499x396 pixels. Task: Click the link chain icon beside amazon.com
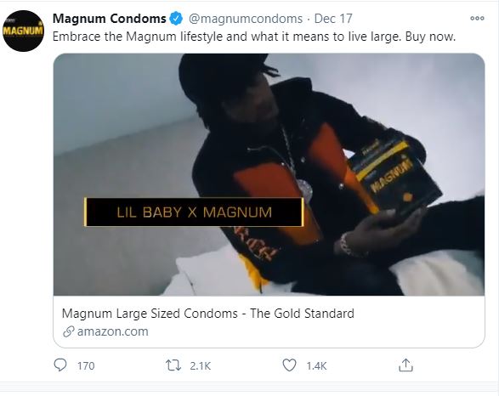tap(68, 331)
